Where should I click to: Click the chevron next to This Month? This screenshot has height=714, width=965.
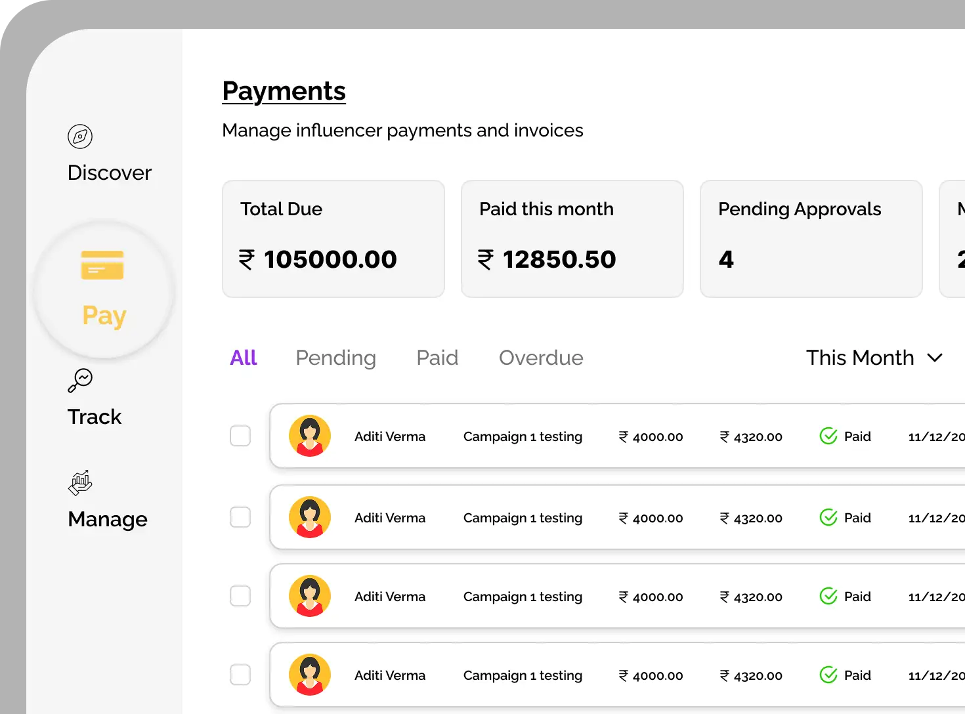[x=935, y=358]
